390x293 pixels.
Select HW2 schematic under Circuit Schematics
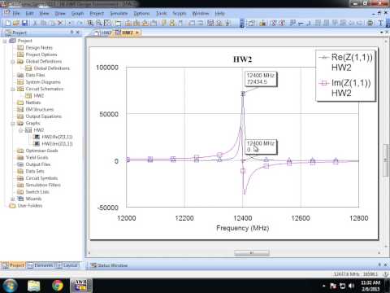(39, 95)
